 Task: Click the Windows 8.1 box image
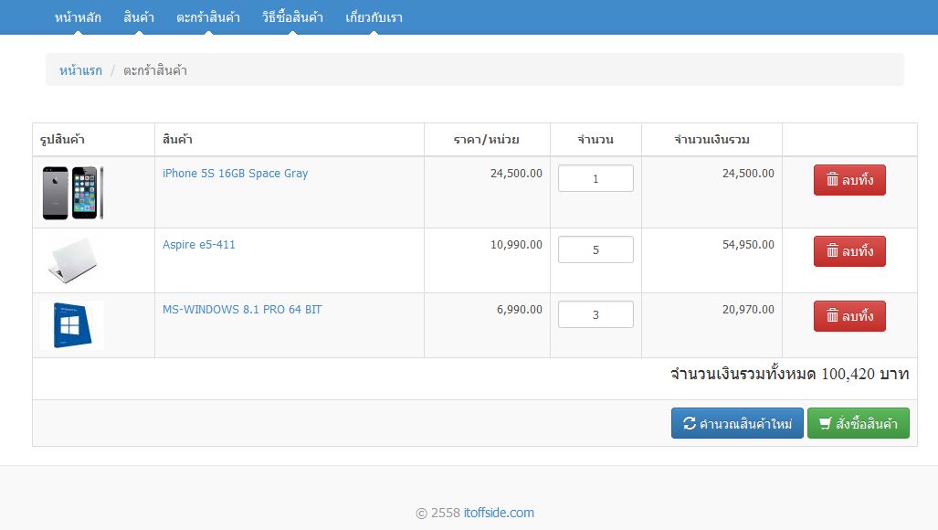[72, 325]
